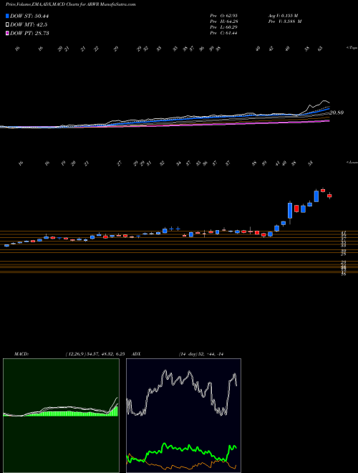Click the "Pre H: 64.28" high value
The image size is (358, 473).
(224, 21)
